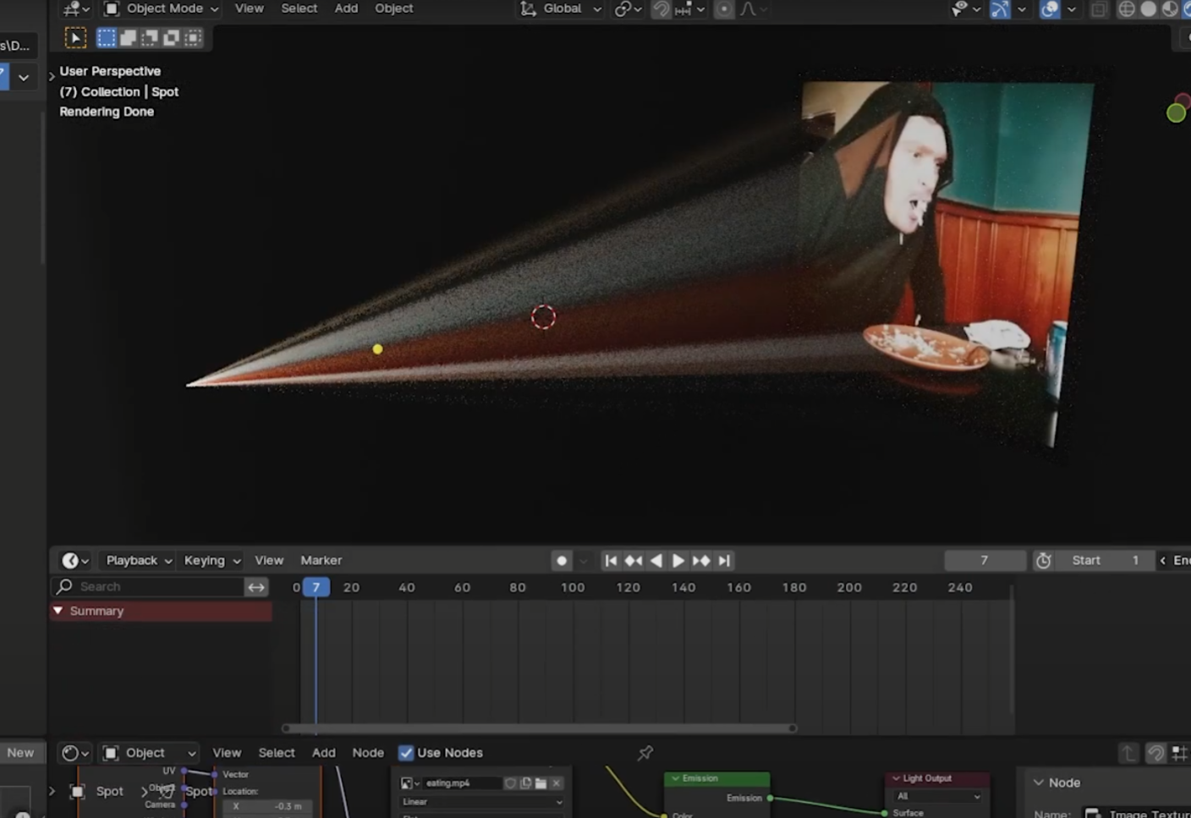Open the Add menu in the 3D viewport header
This screenshot has width=1191, height=818.
(345, 8)
